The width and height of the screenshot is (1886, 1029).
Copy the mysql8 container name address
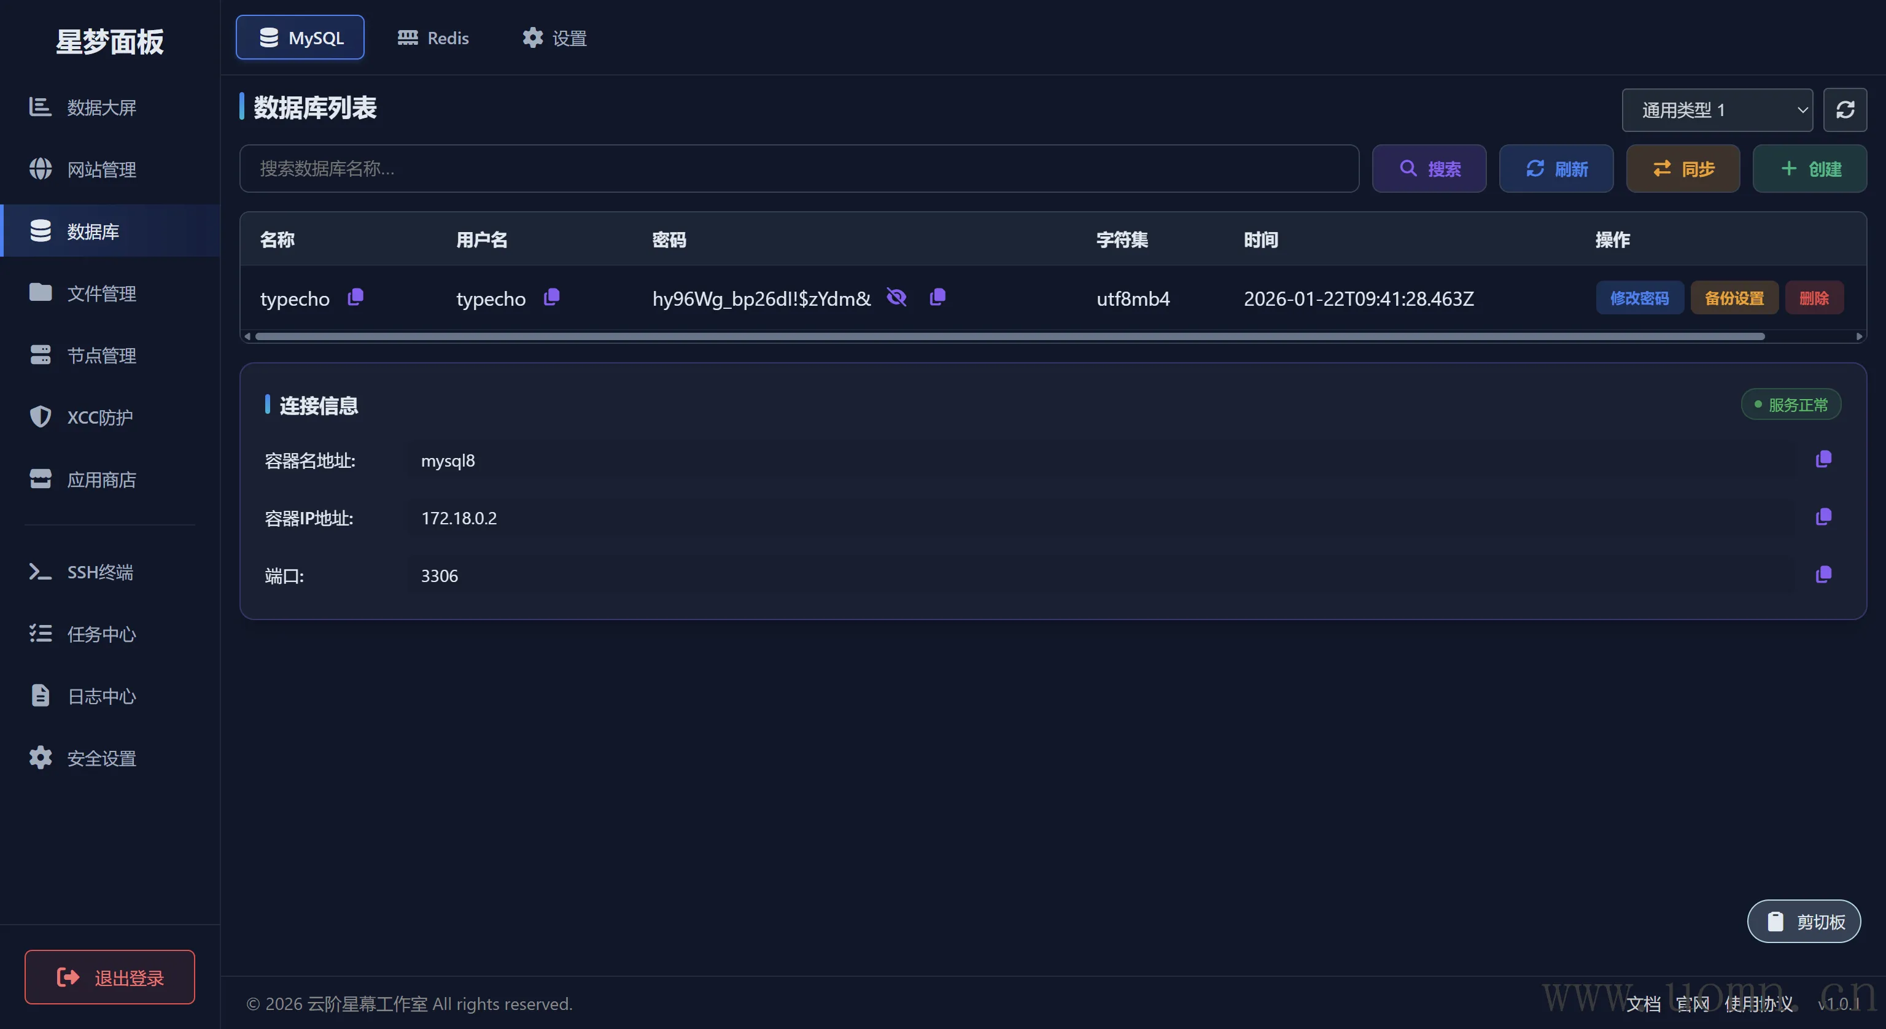coord(1823,459)
